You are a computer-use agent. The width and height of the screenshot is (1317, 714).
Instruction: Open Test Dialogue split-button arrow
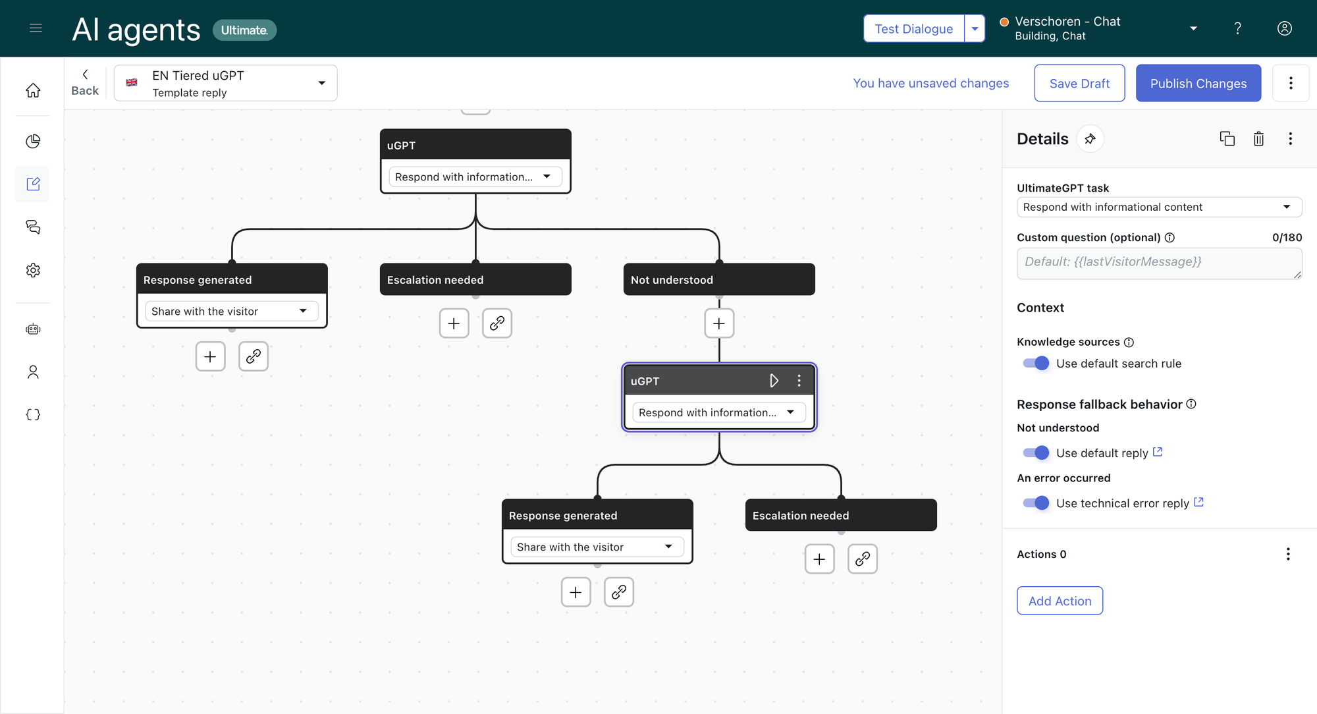[975, 29]
